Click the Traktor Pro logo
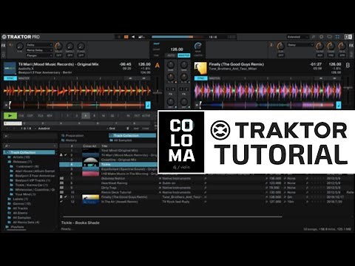This screenshot has width=355, height=266. 21,37
